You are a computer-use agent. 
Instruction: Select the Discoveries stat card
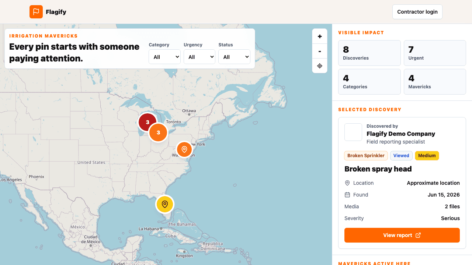[369, 53]
